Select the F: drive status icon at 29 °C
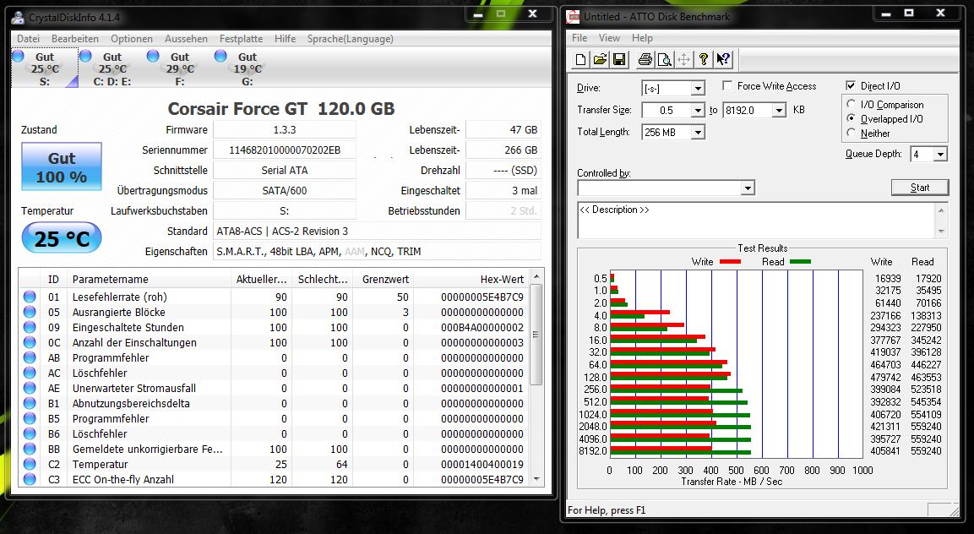974x534 pixels. tap(153, 57)
